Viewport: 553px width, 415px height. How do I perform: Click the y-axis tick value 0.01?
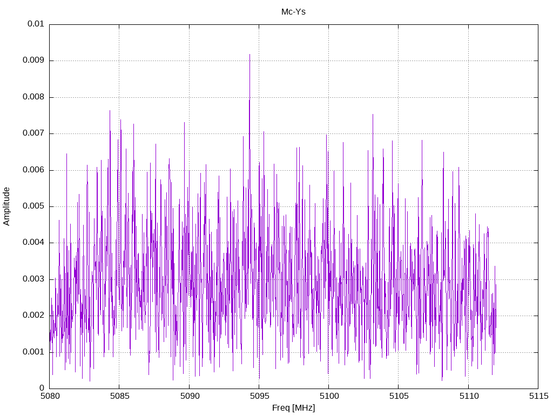tap(36, 24)
